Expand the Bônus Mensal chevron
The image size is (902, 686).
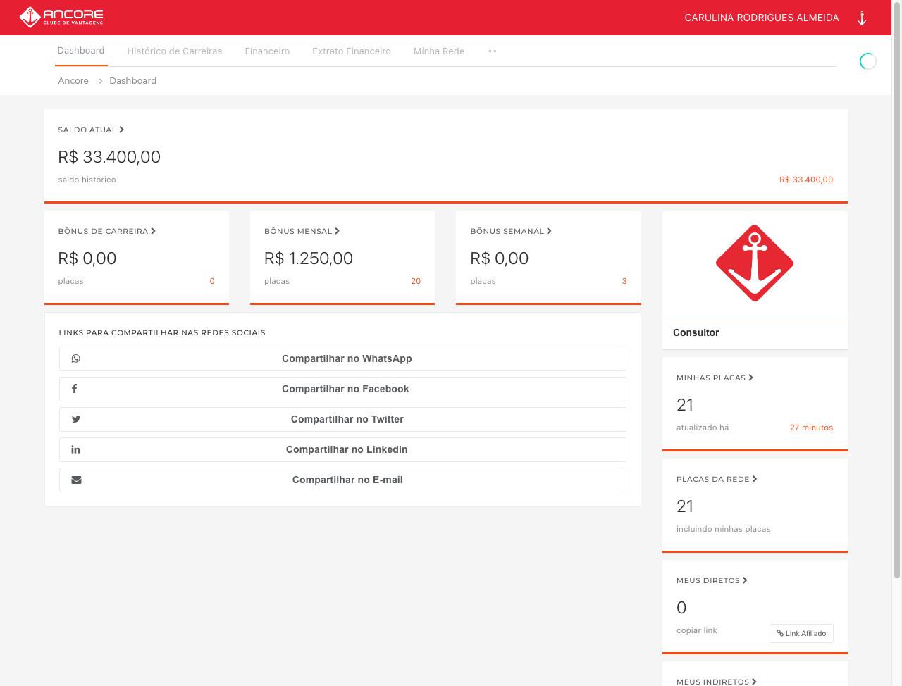[x=338, y=231]
